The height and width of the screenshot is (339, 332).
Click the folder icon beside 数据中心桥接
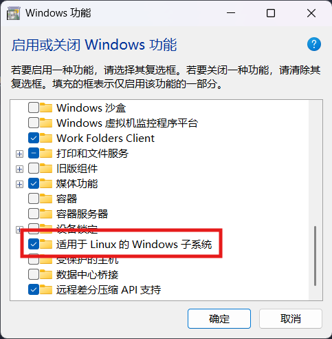[46, 274]
